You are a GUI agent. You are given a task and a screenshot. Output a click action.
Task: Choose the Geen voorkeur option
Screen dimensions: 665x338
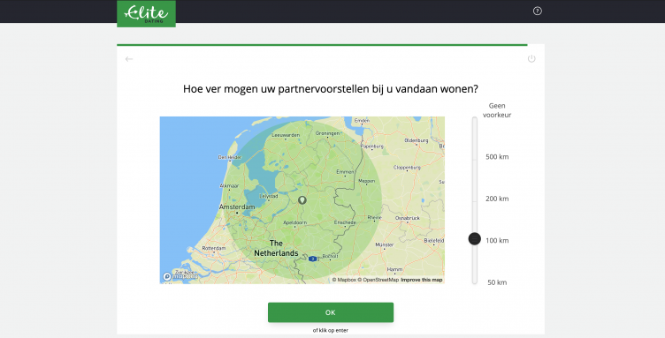tap(497, 110)
